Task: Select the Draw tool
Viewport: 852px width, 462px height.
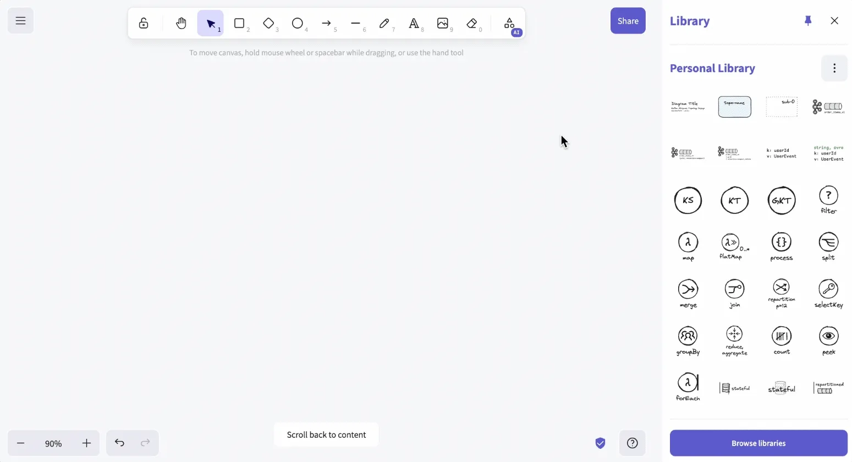Action: (x=384, y=23)
